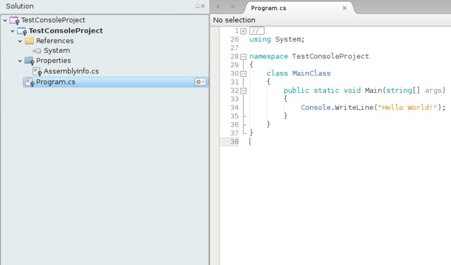The height and width of the screenshot is (265, 451).
Task: Navigate back with the left arrow
Action: tap(218, 6)
